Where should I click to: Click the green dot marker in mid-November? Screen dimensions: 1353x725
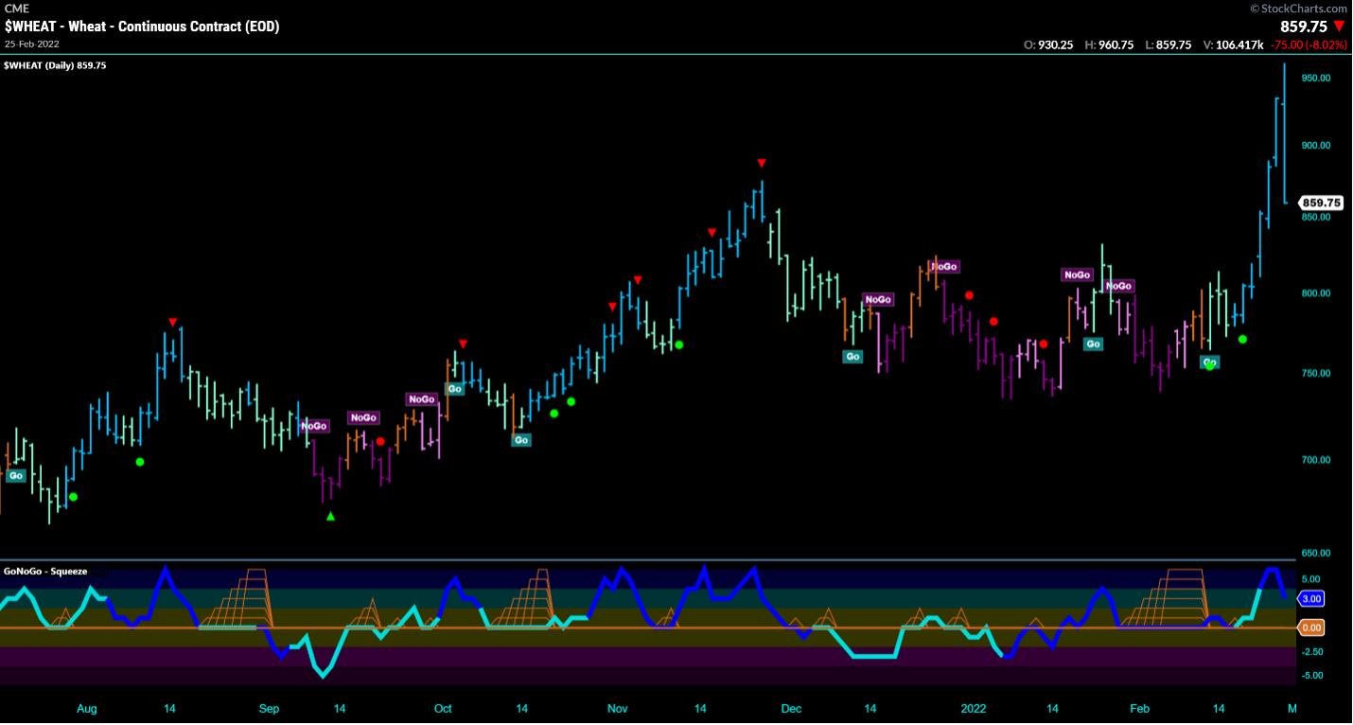[x=678, y=345]
